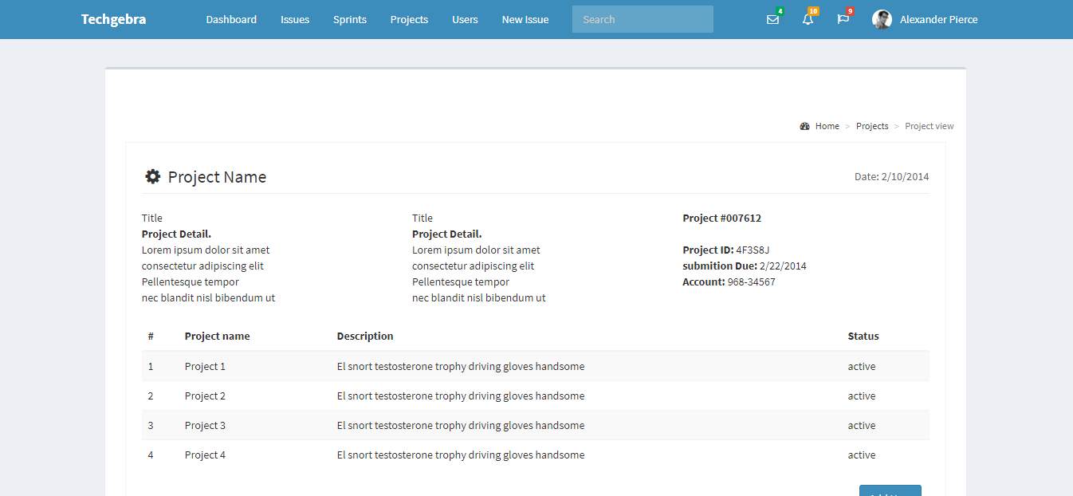Open the Issues menu item

click(x=295, y=20)
